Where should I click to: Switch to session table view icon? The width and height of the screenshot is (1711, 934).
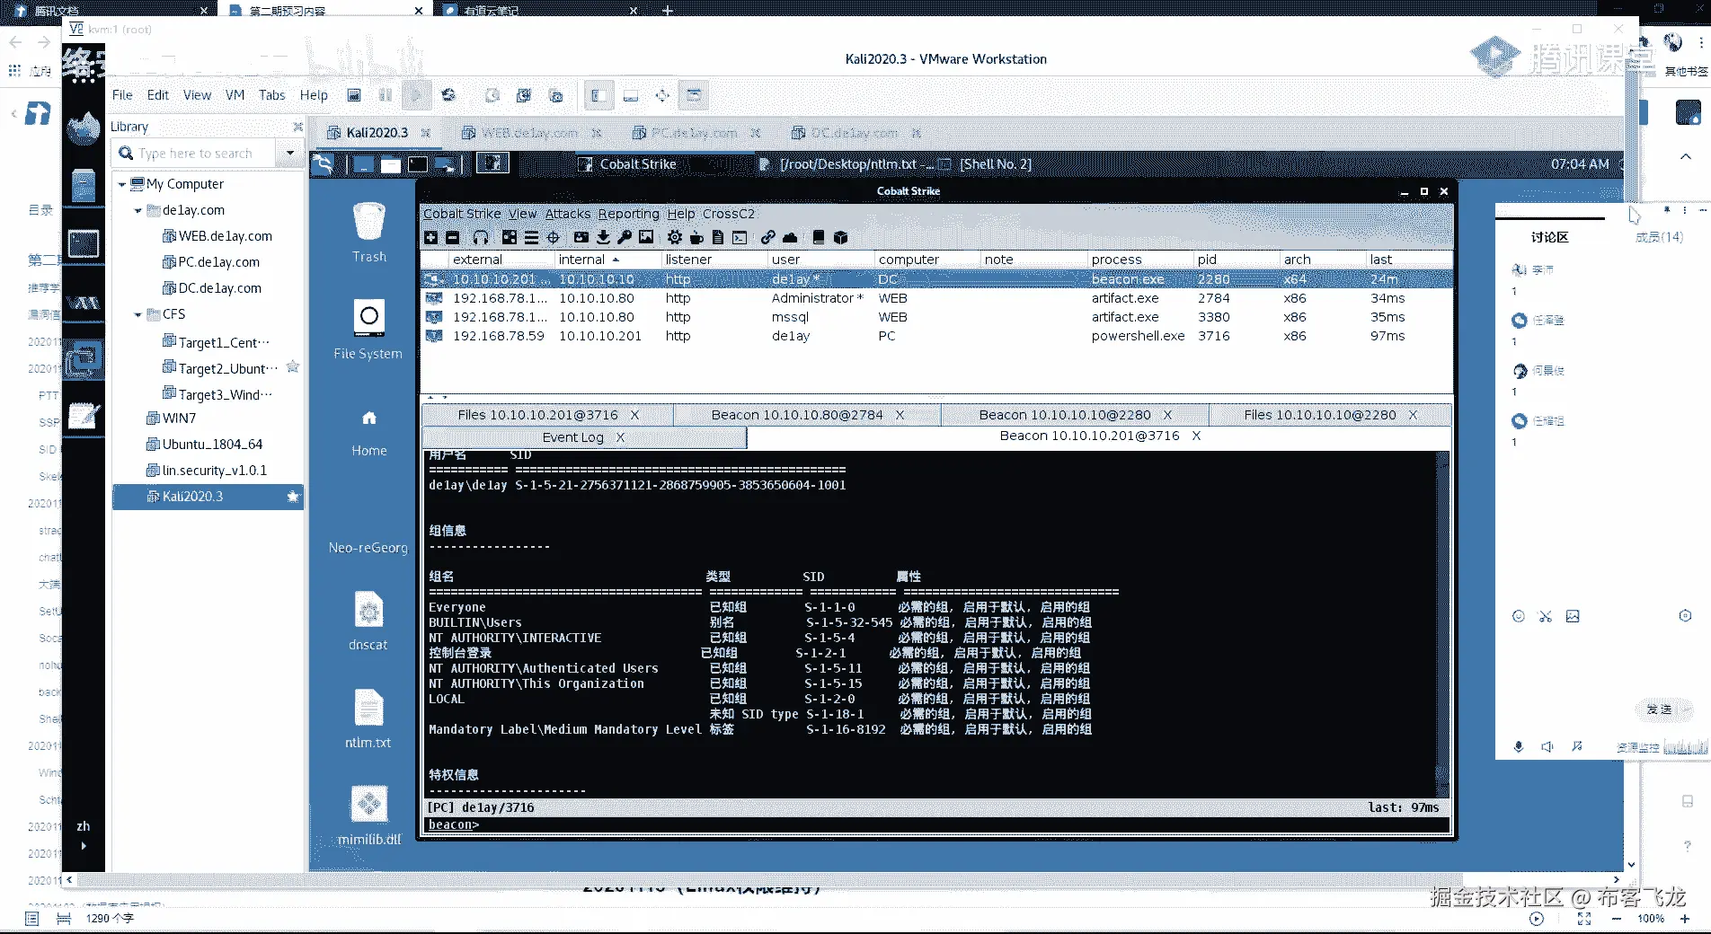[x=531, y=237]
